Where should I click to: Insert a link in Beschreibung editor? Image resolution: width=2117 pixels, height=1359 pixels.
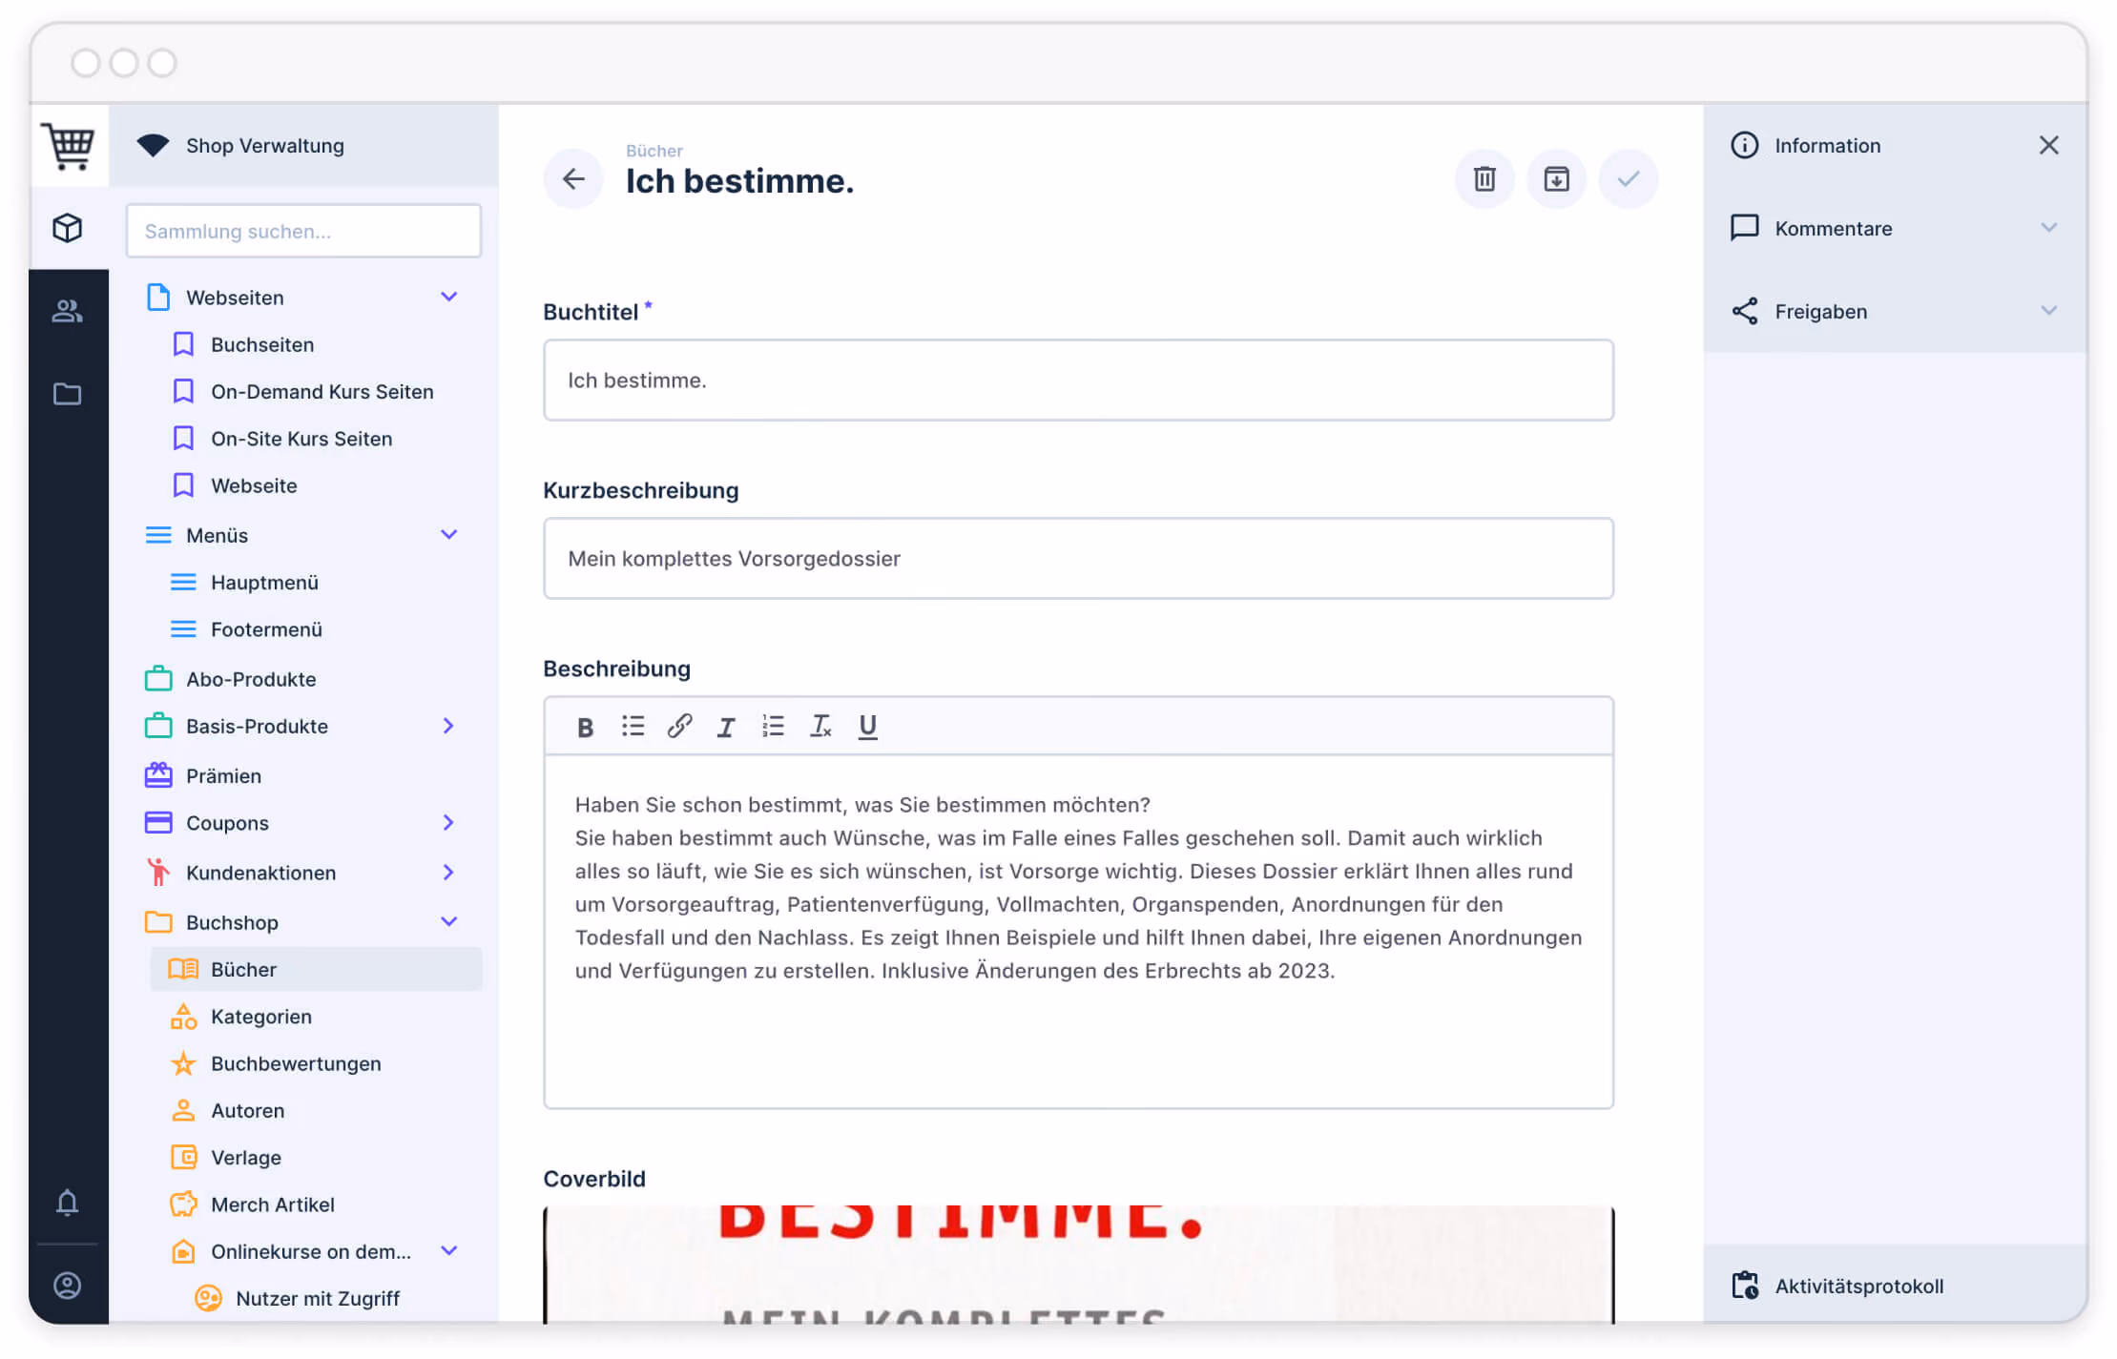pyautogui.click(x=679, y=727)
